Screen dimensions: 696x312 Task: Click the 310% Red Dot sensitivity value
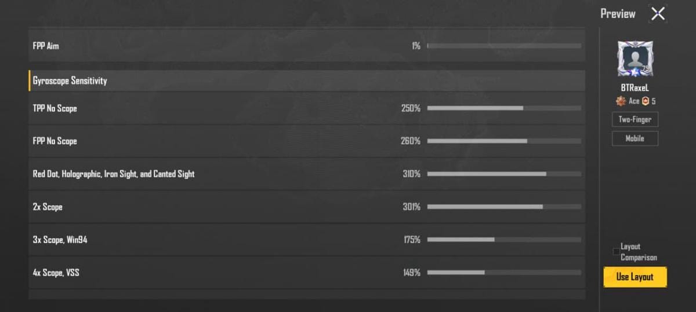coord(411,174)
